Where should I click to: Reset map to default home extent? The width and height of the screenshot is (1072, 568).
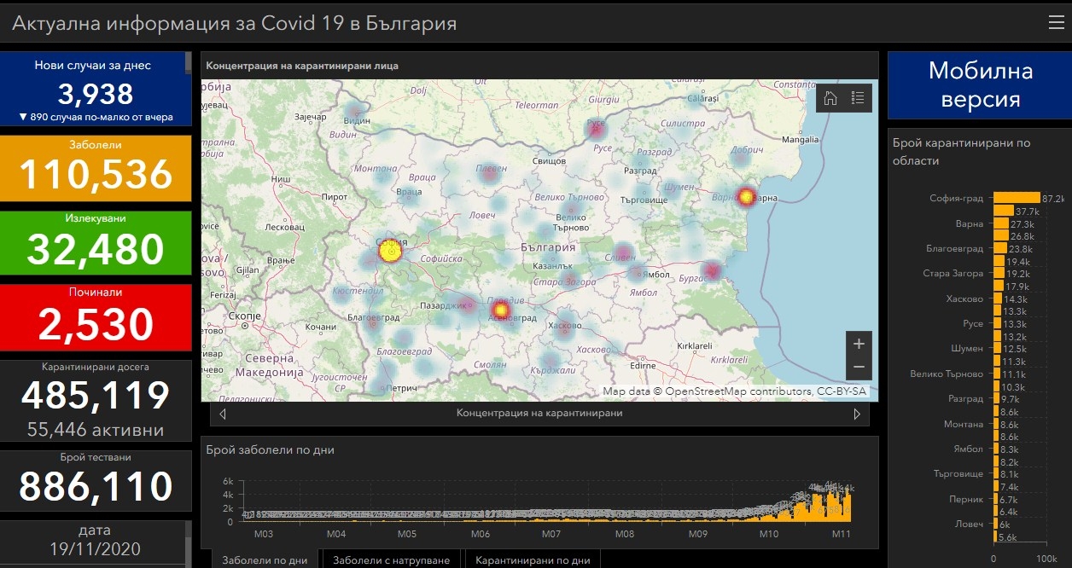[x=830, y=98]
